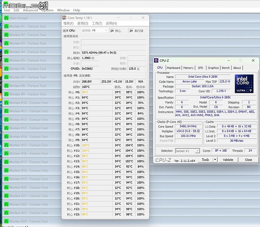
Task: Click Worker #2 Torture Test icon
Action: [6, 35]
